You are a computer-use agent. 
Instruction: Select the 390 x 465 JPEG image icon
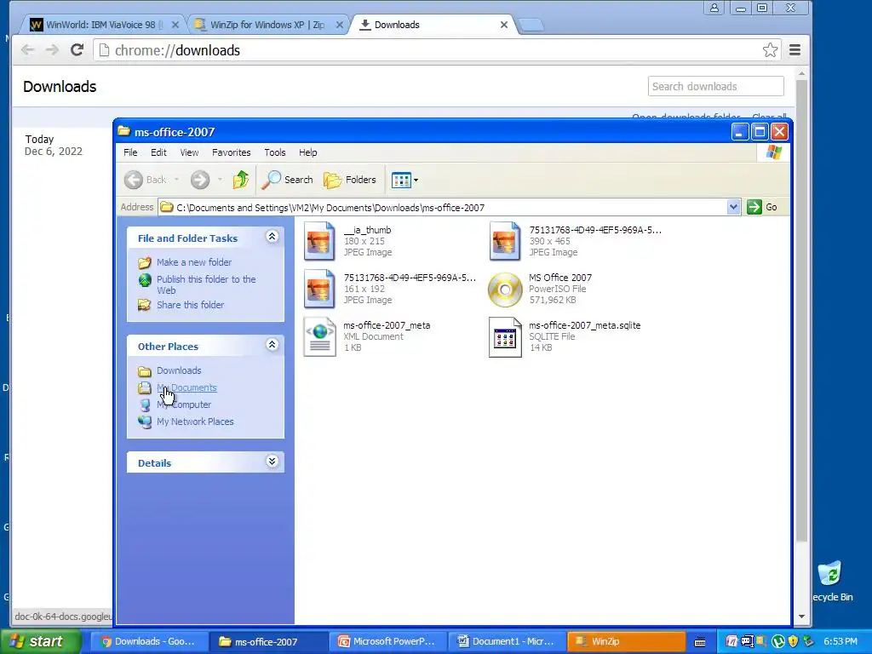(505, 241)
